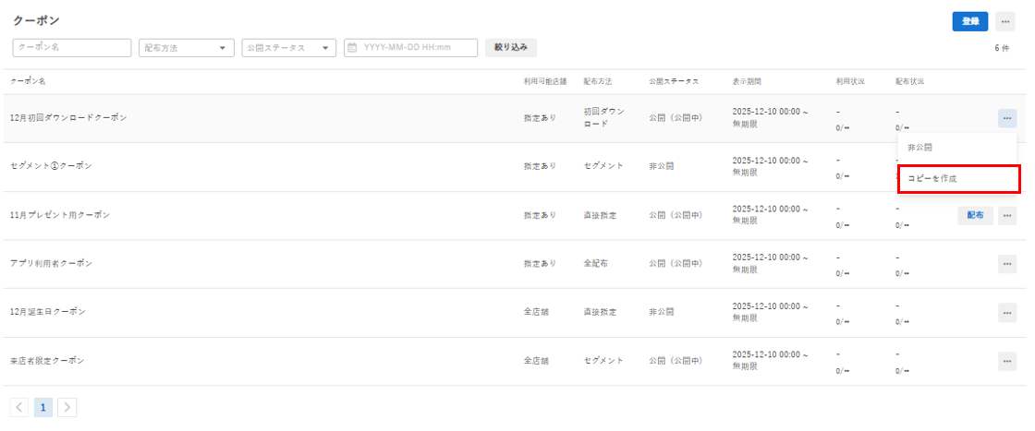
Task: Click the 絞り込み filter button
Action: click(511, 47)
